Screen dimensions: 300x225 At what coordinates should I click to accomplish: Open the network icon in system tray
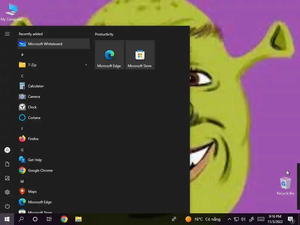coord(236,219)
